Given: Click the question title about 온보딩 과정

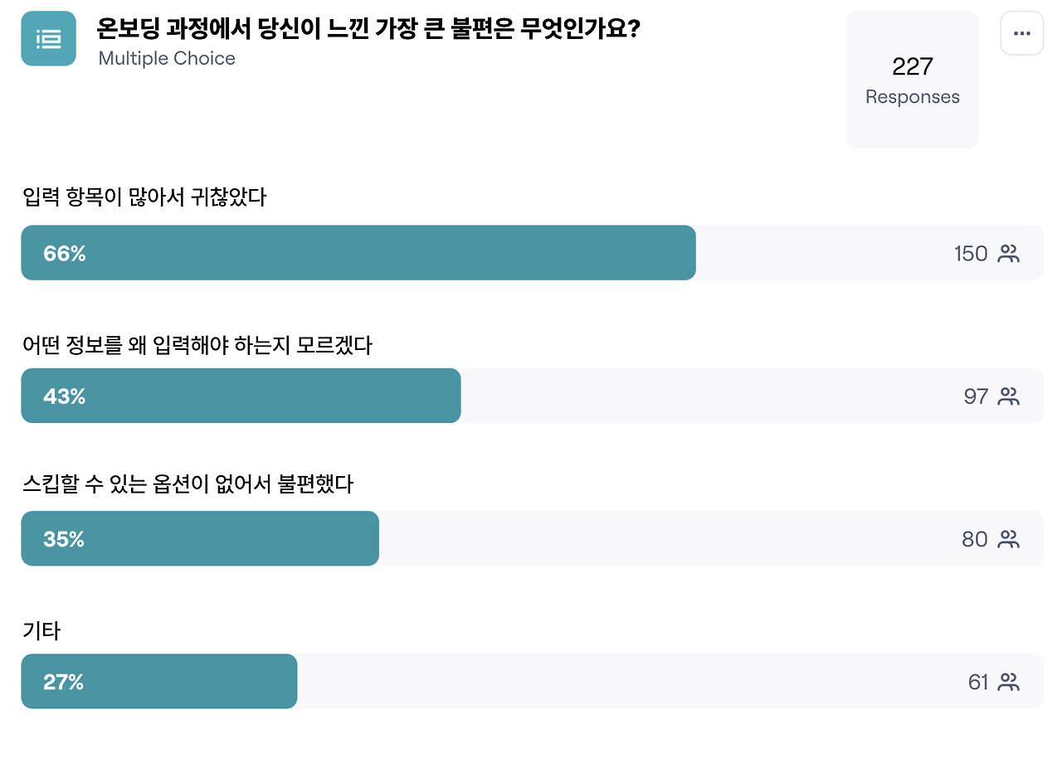Looking at the screenshot, I should click(x=368, y=30).
